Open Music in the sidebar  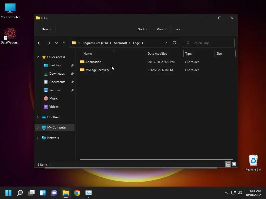tap(53, 98)
